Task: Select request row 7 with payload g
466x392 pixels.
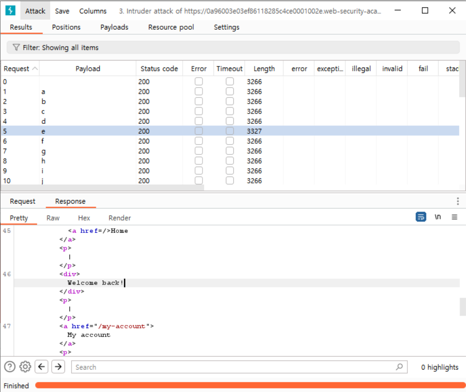Action: [230, 151]
